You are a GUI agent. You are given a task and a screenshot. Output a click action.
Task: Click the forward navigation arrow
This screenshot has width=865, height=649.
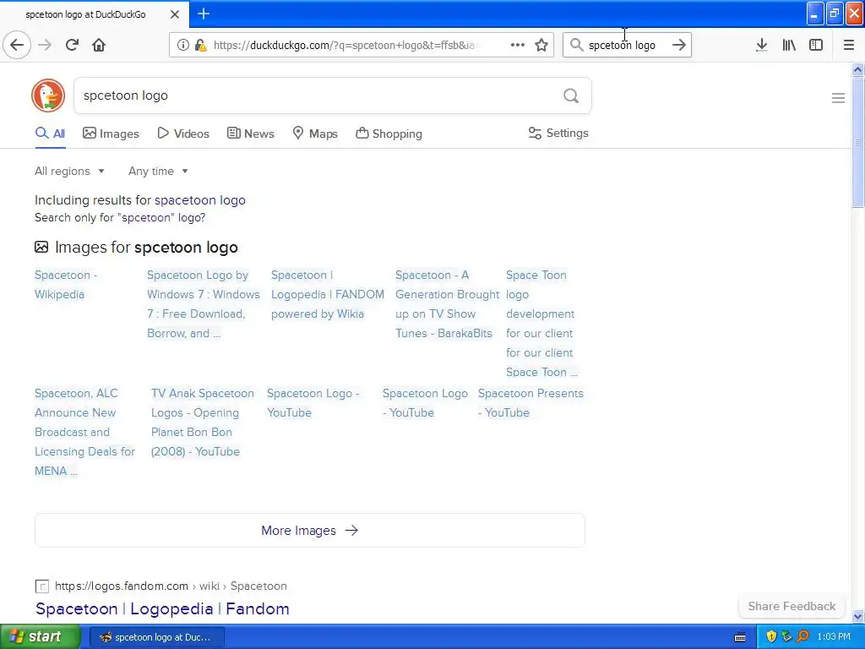[45, 45]
